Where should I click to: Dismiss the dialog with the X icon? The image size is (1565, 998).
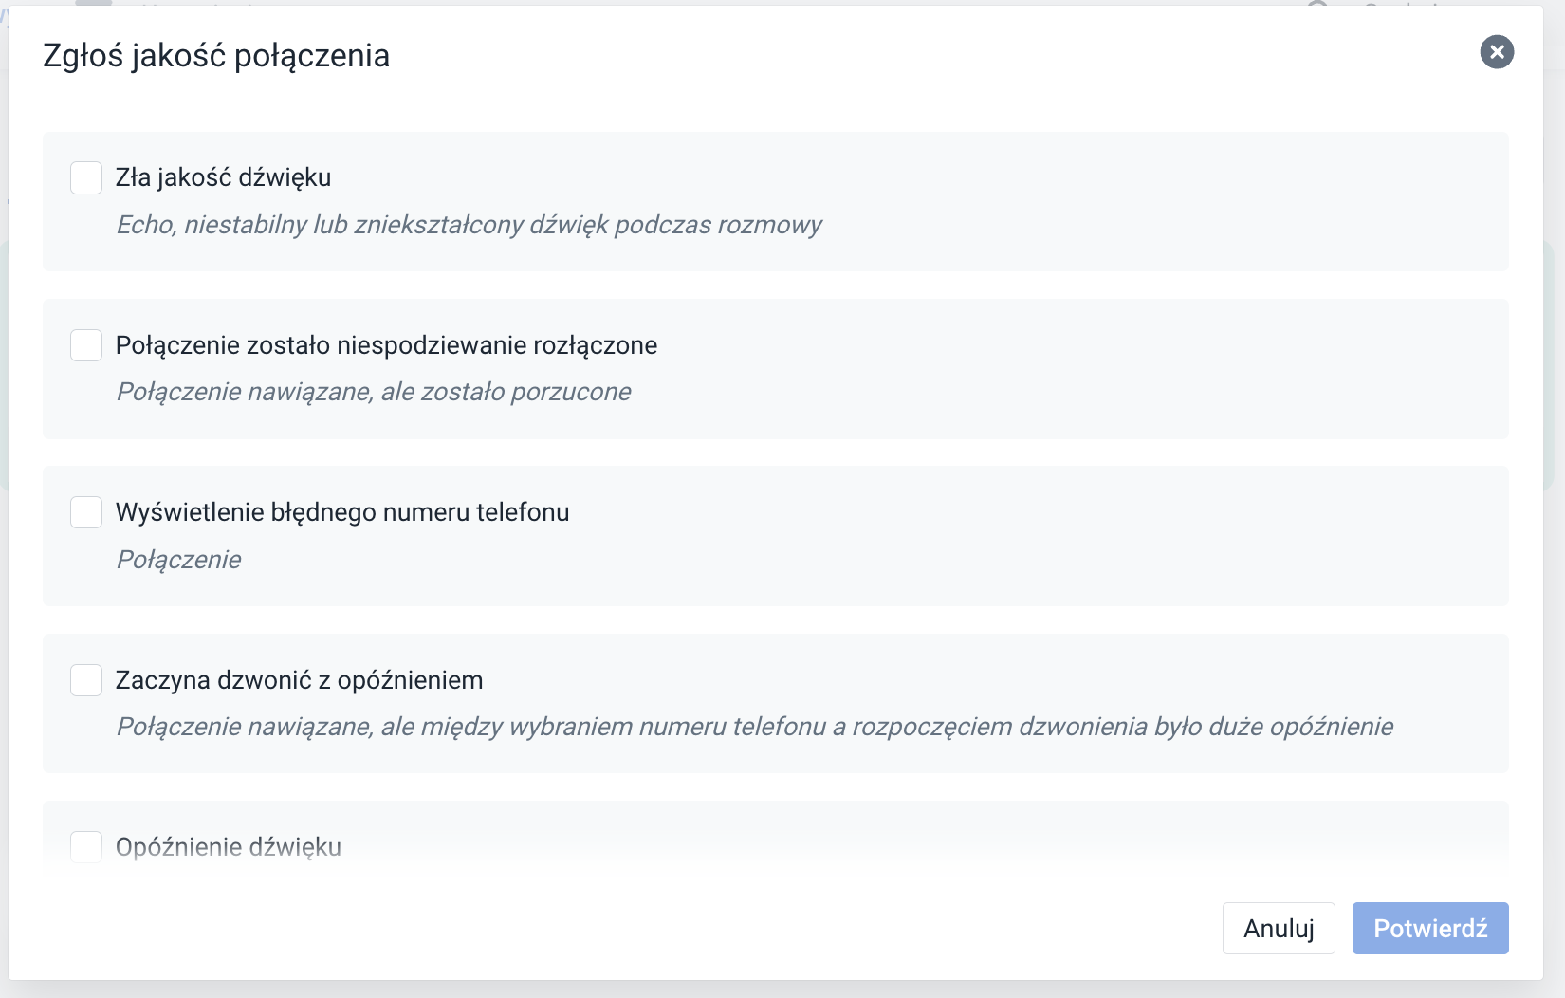(1497, 52)
